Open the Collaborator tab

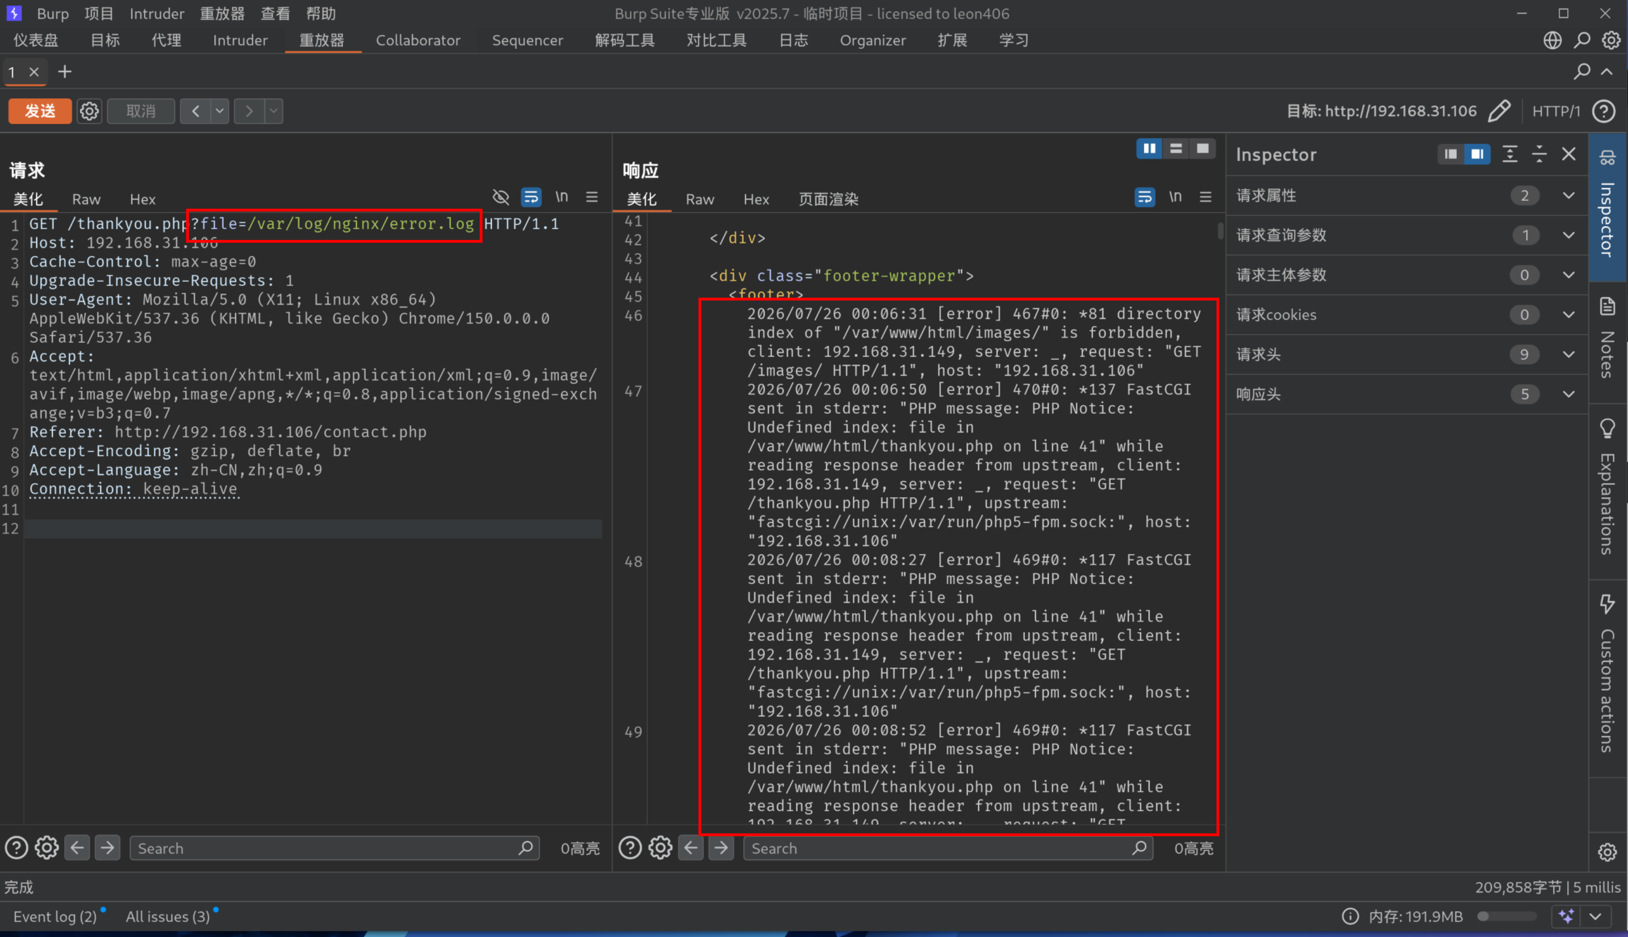point(418,41)
